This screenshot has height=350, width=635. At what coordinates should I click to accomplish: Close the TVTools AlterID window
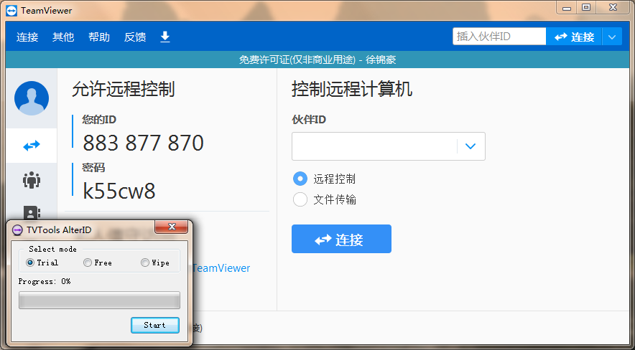[171, 227]
